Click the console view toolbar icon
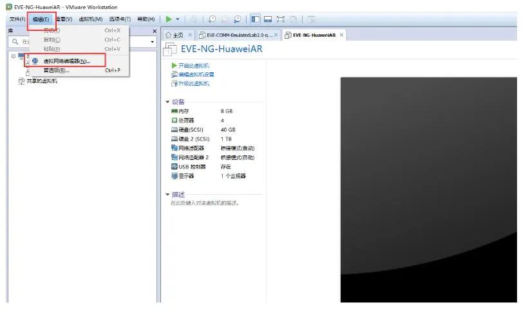Viewport: 528px width, 327px height. pyautogui.click(x=311, y=19)
